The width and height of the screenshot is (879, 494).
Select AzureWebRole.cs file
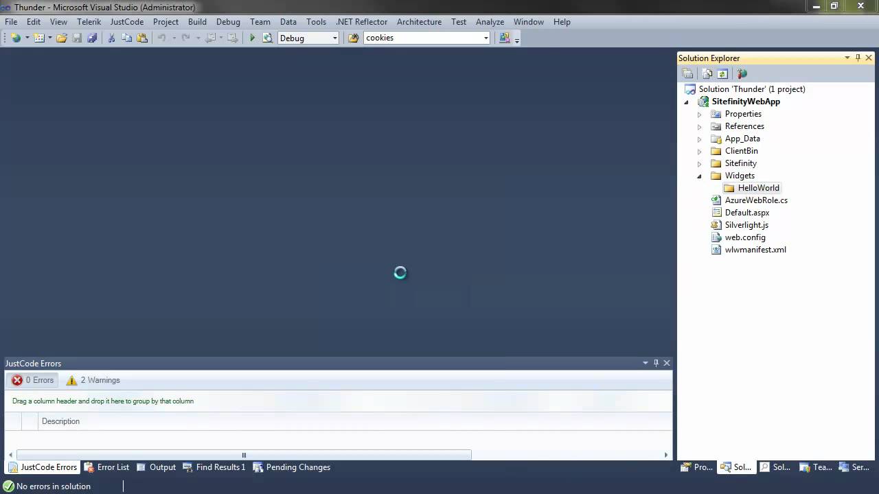coord(756,200)
